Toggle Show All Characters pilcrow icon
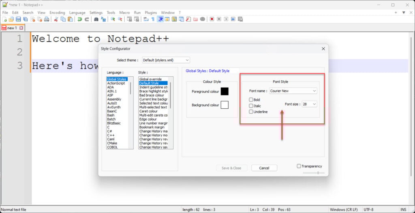 pos(153,19)
